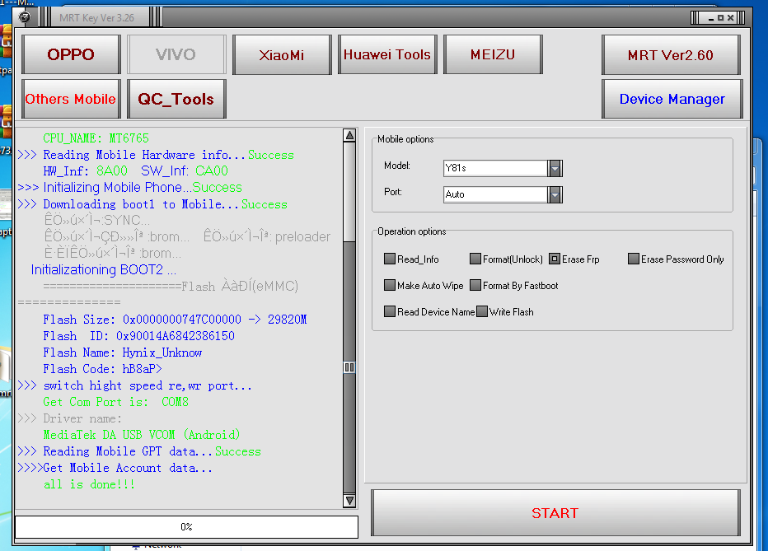This screenshot has width=768, height=551.
Task: Open the MEIZU tools section
Action: [493, 54]
